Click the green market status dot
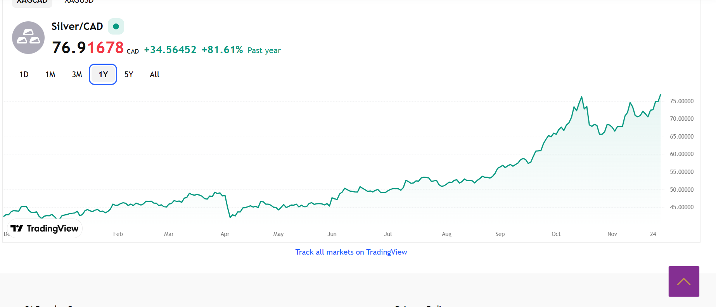The image size is (716, 307). click(116, 26)
